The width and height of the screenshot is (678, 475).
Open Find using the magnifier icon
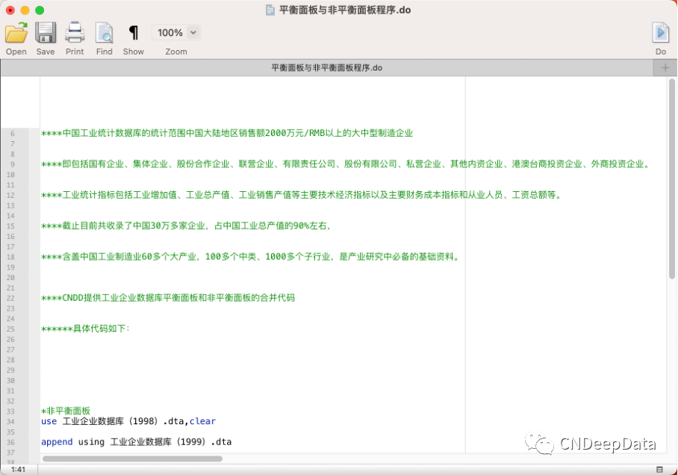tap(104, 33)
